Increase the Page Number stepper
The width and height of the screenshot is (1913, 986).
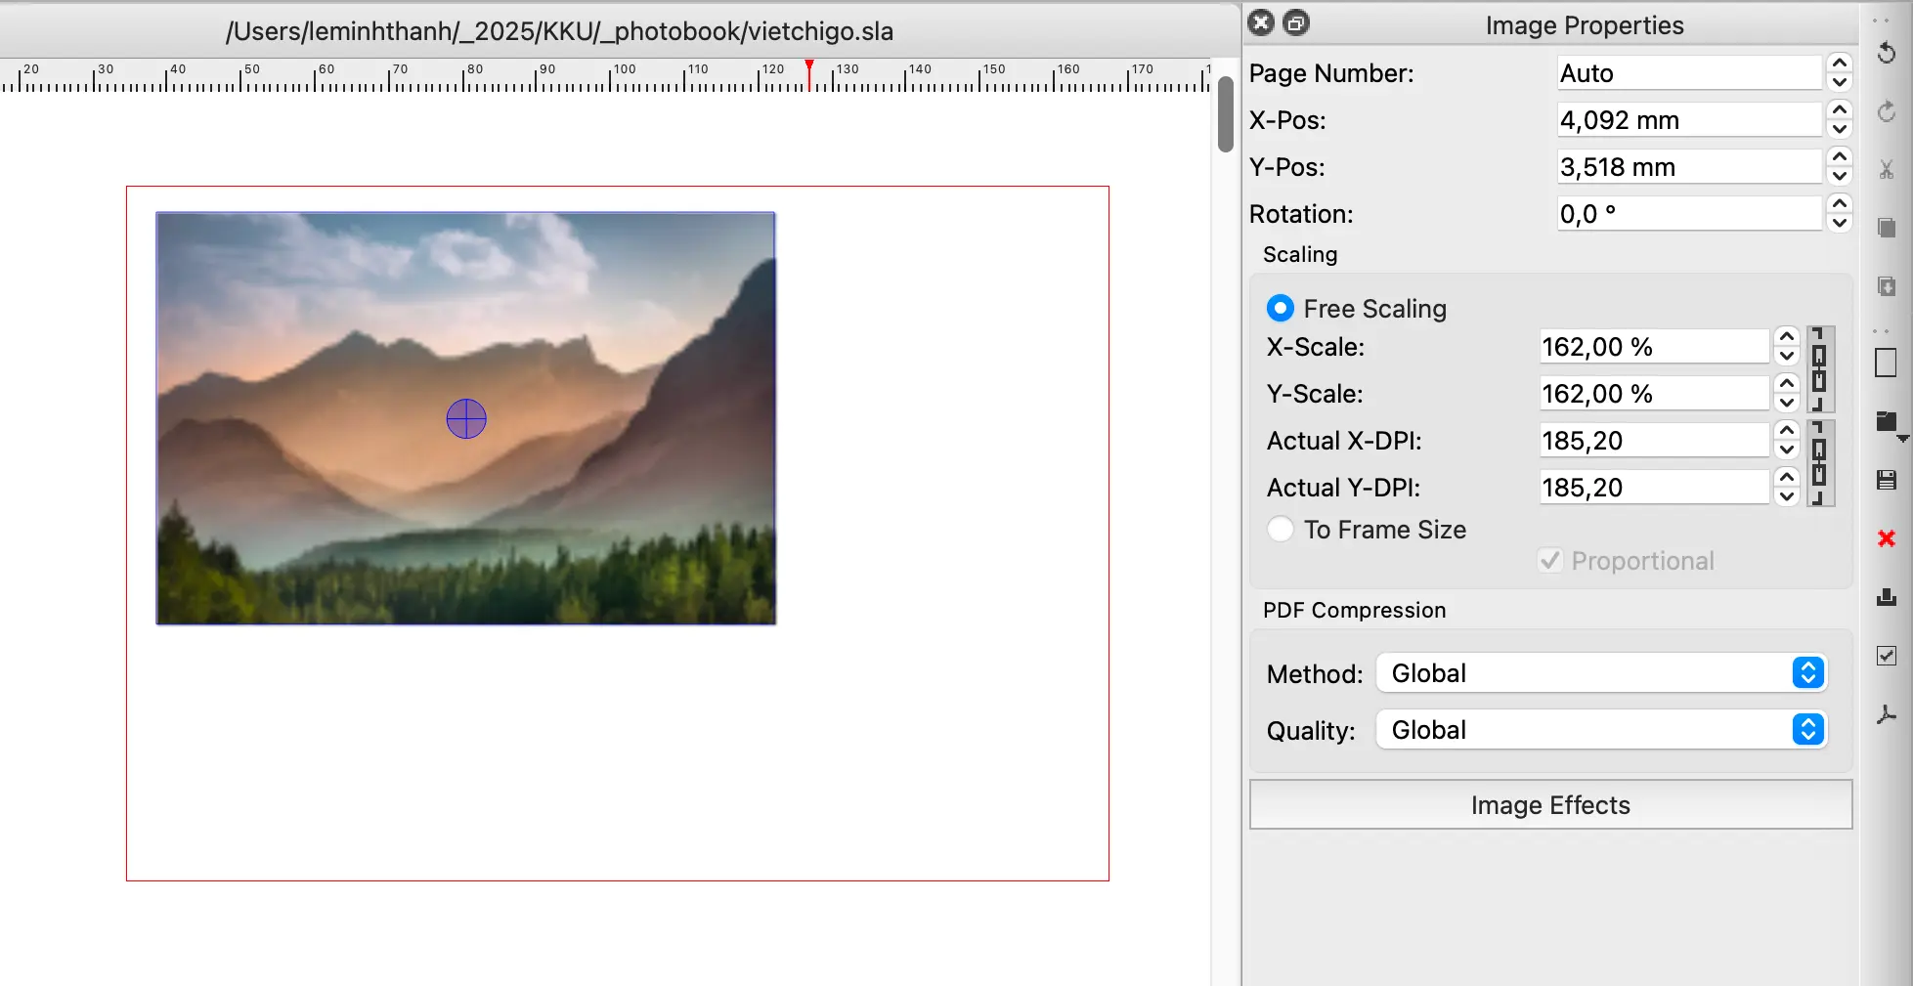pos(1839,64)
